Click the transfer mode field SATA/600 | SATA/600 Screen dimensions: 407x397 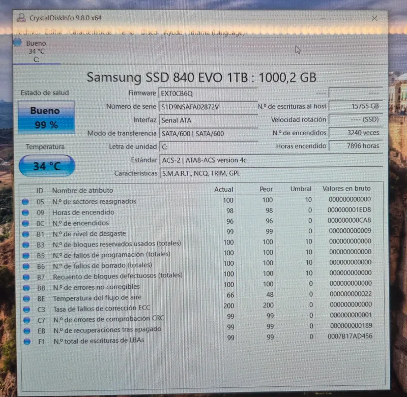coord(209,134)
